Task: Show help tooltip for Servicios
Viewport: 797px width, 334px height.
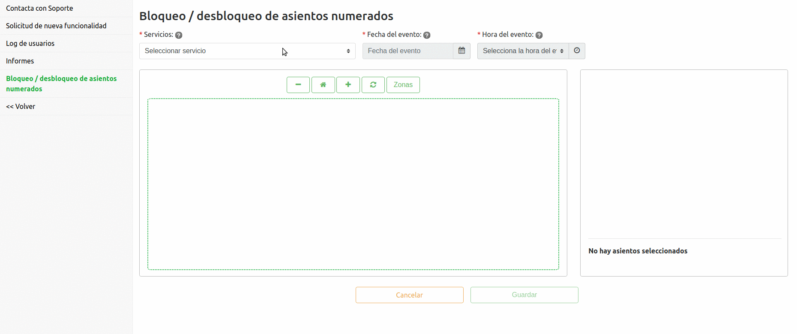Action: (x=179, y=35)
